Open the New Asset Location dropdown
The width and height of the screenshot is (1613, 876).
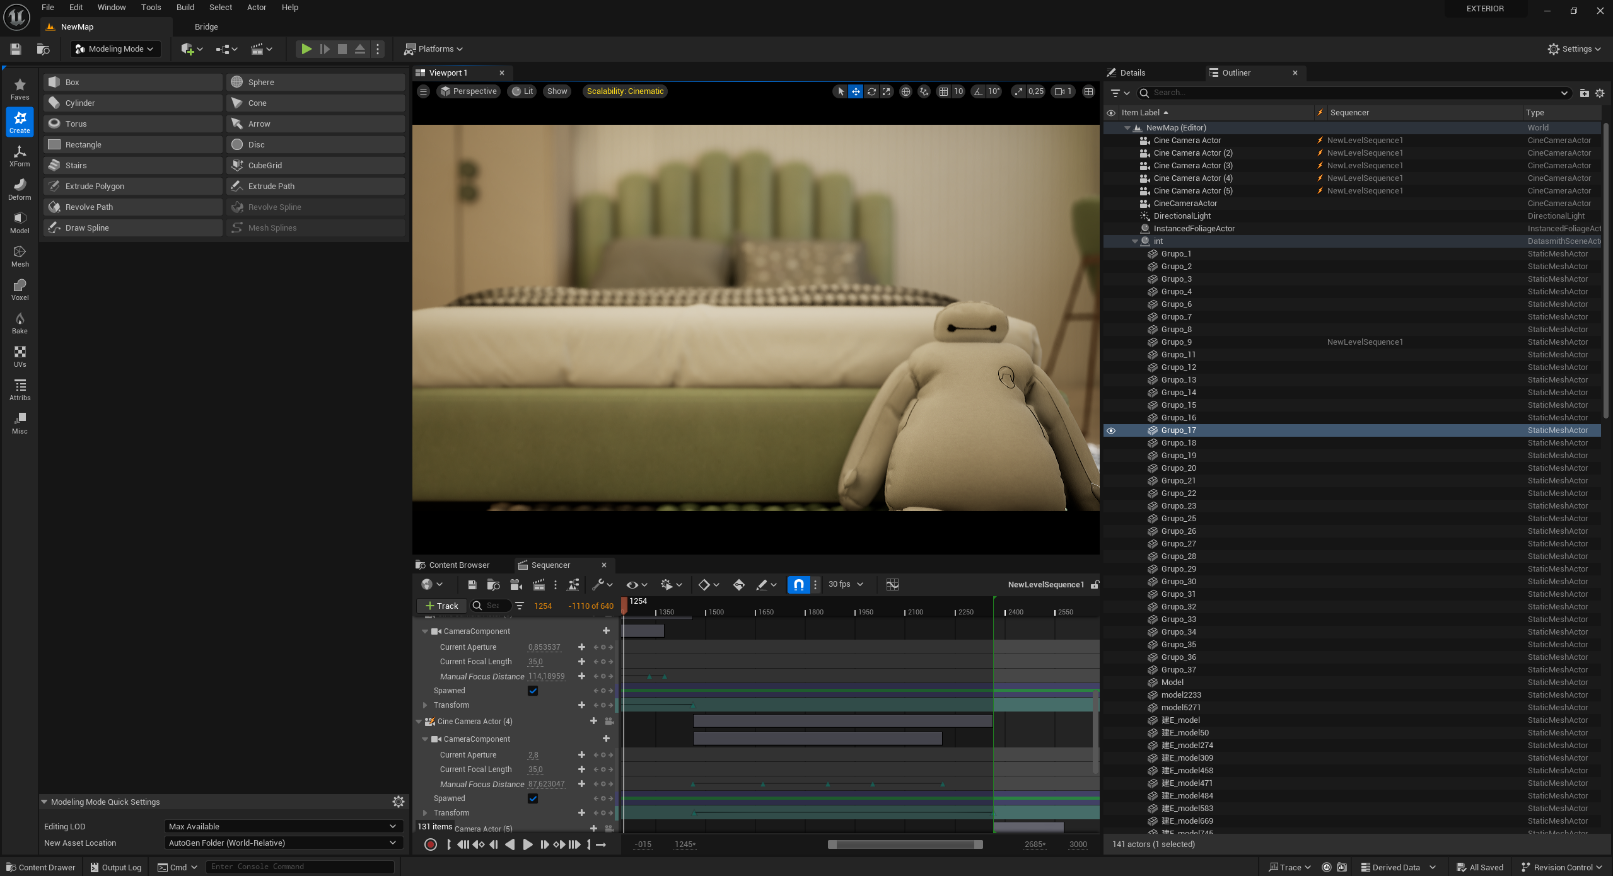[283, 843]
